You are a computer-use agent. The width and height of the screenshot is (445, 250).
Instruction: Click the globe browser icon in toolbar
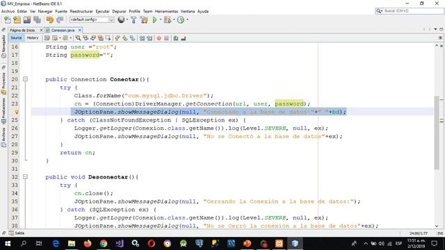point(121,19)
